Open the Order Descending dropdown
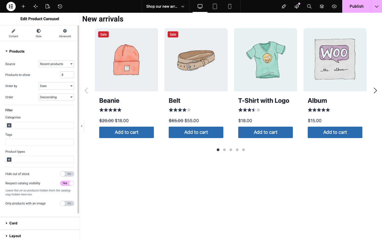 (56, 97)
